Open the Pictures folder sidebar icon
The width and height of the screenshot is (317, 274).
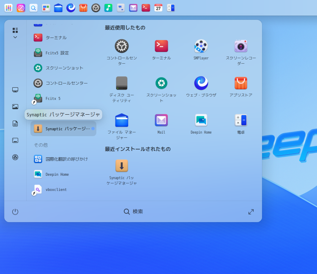tap(15, 107)
